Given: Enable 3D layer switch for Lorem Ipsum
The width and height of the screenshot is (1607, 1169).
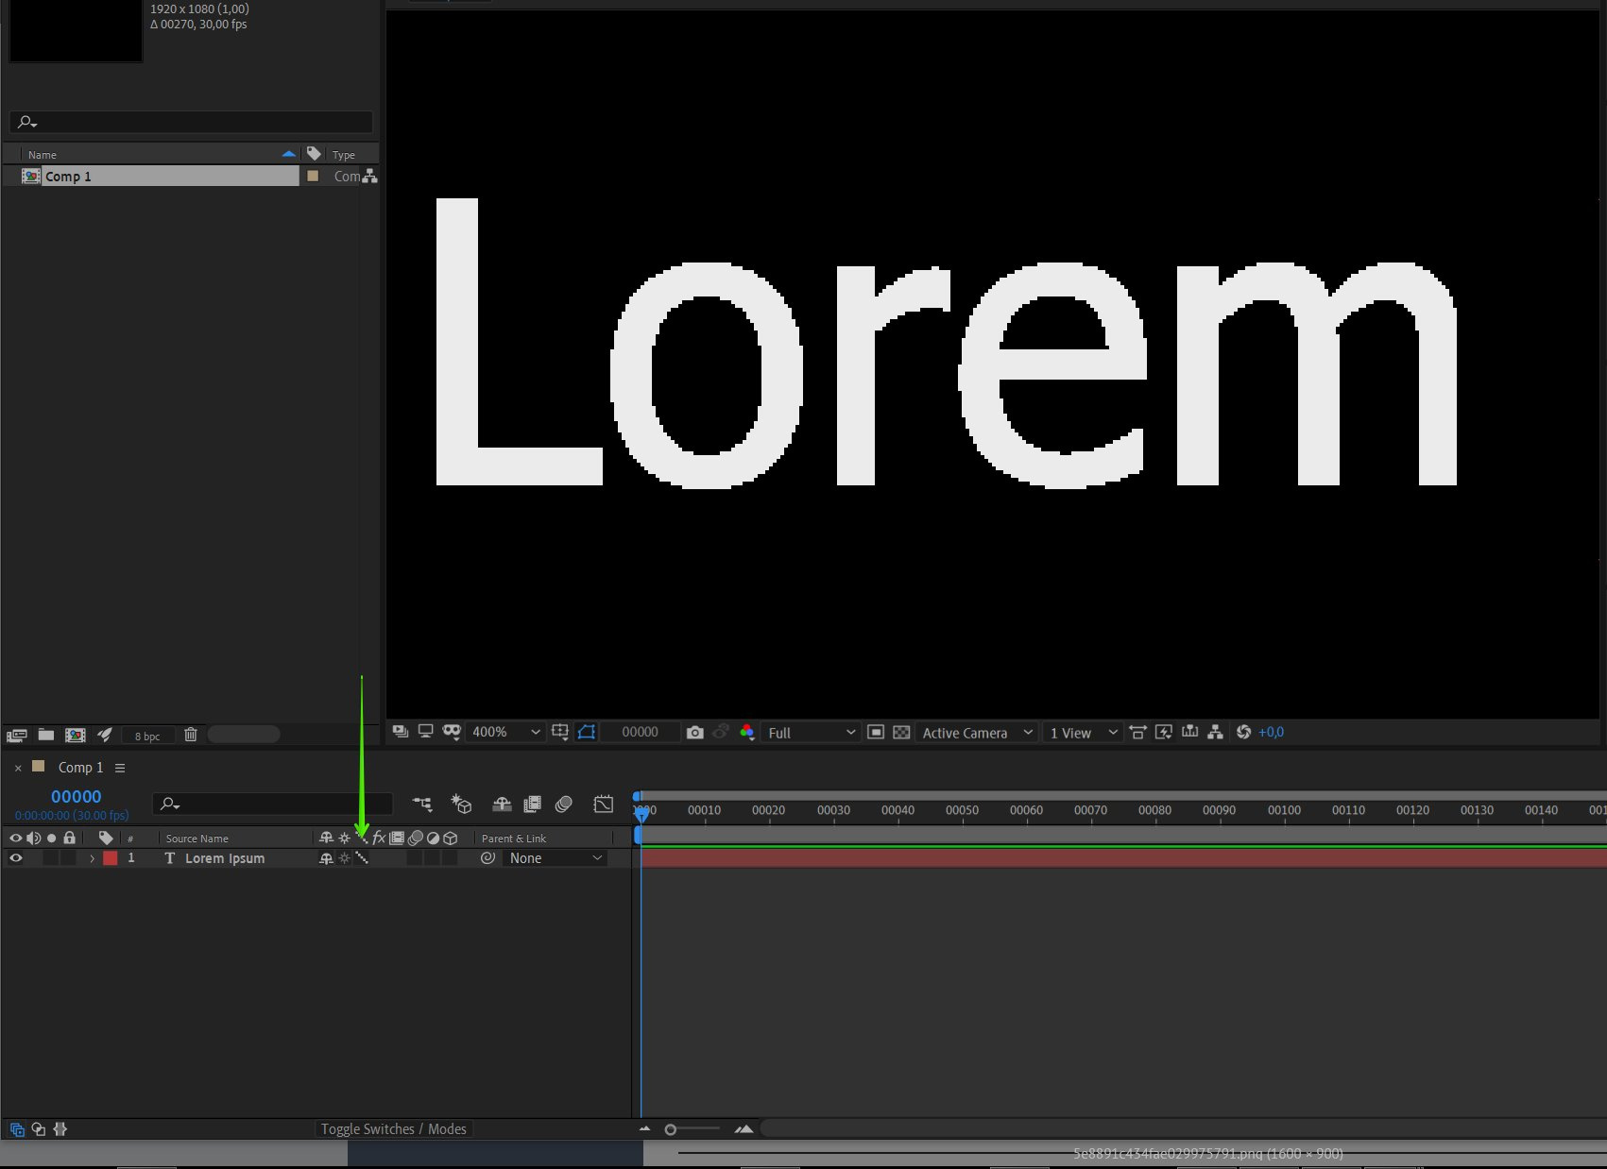Looking at the screenshot, I should [451, 858].
